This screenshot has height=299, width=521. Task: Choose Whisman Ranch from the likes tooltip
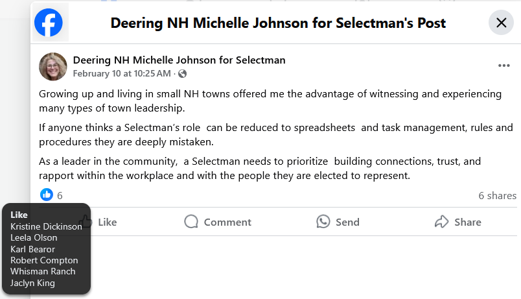[x=43, y=271]
